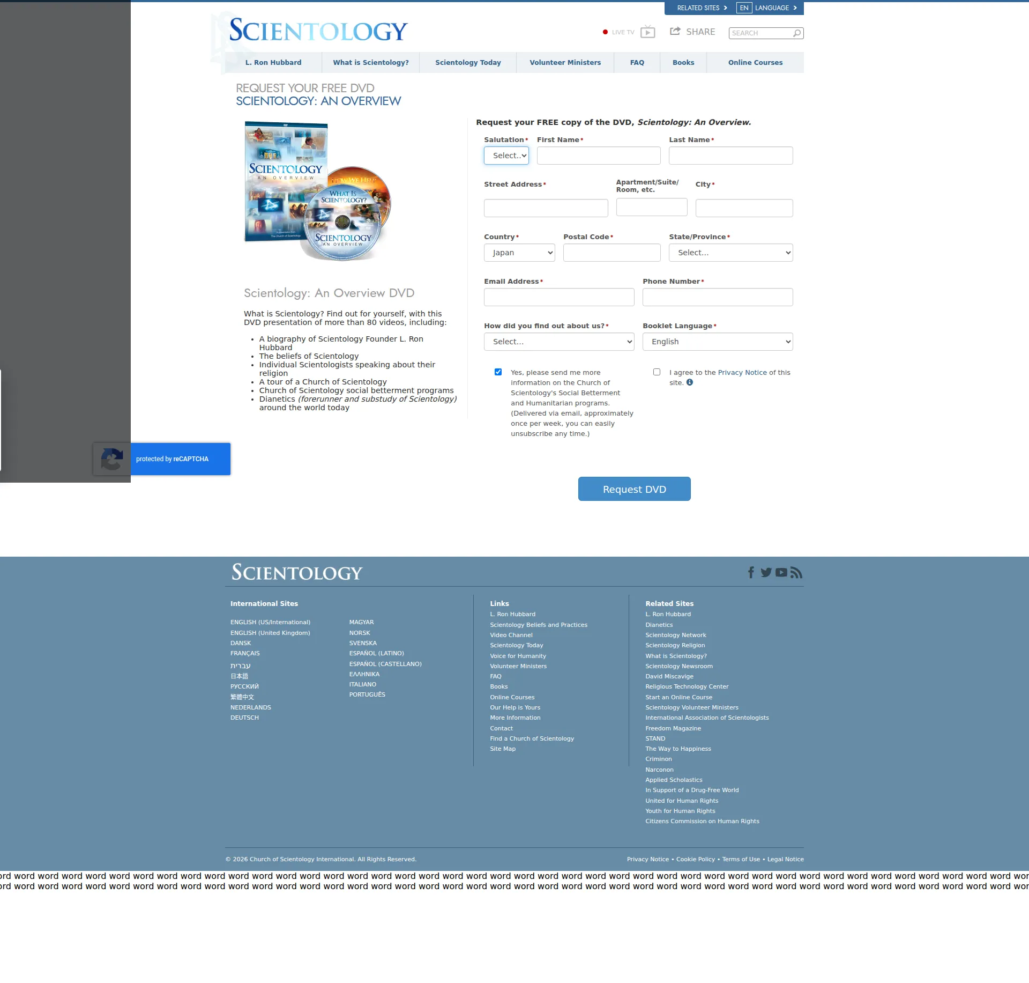Open the Cookie Policy footer link
Screen dimensions: 1029x983
click(x=696, y=859)
